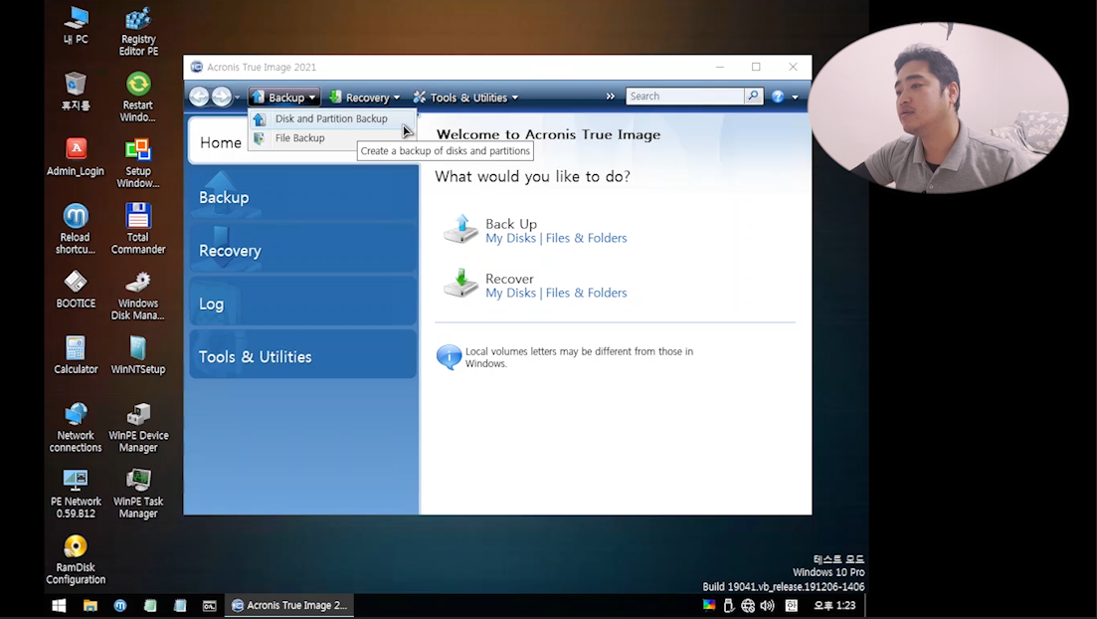Open the Tools & Utilities toolbar dropdown

(x=465, y=98)
